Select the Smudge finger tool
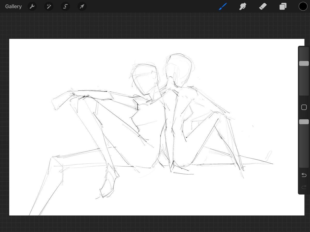This screenshot has height=232, width=310. (243, 6)
